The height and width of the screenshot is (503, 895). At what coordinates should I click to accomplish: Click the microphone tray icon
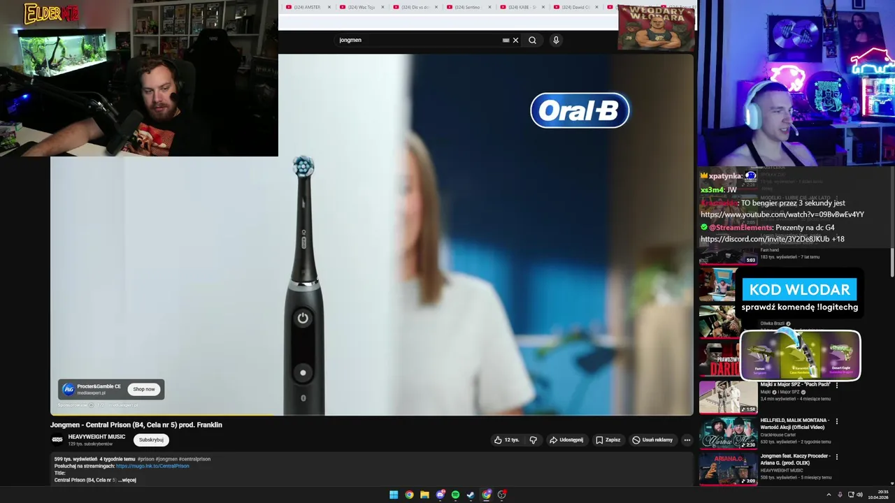pos(840,495)
